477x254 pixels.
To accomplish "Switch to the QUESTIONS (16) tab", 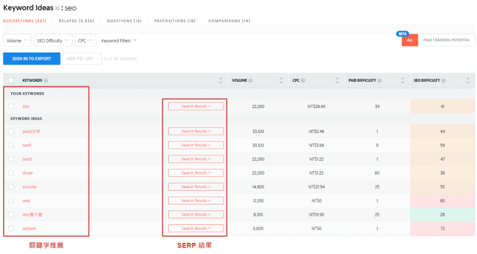I will coord(124,21).
